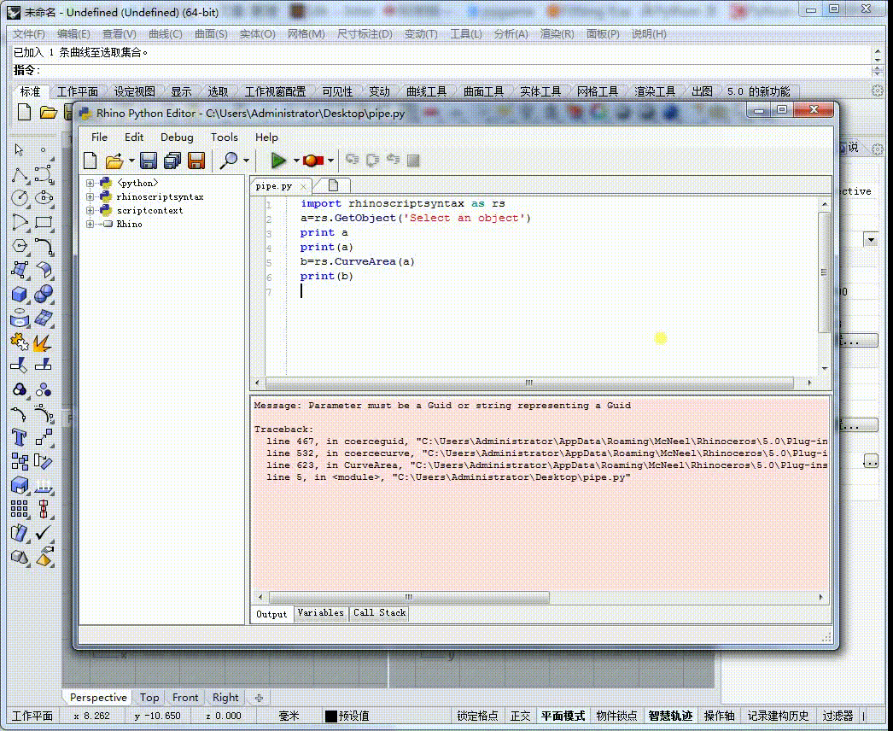Image resolution: width=893 pixels, height=731 pixels.
Task: Open Rhino's 曲线(C) menu
Action: [x=165, y=34]
